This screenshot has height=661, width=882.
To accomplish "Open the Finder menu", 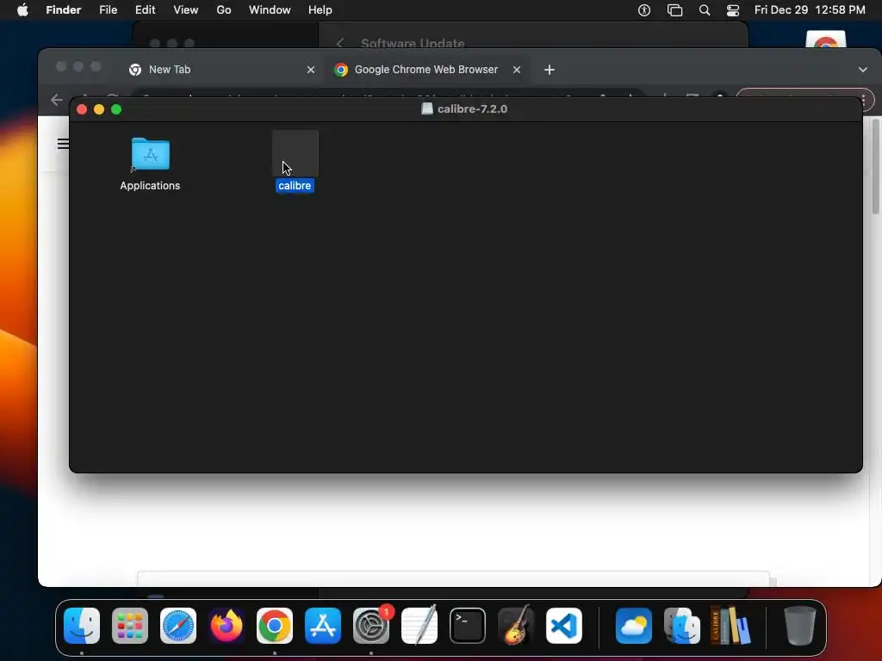I will click(x=64, y=10).
